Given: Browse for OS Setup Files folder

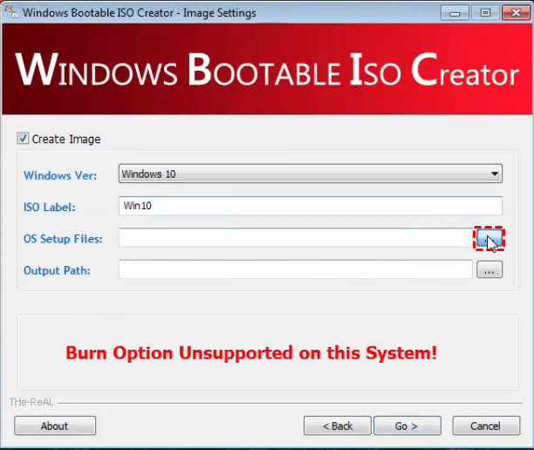Looking at the screenshot, I should pyautogui.click(x=489, y=238).
